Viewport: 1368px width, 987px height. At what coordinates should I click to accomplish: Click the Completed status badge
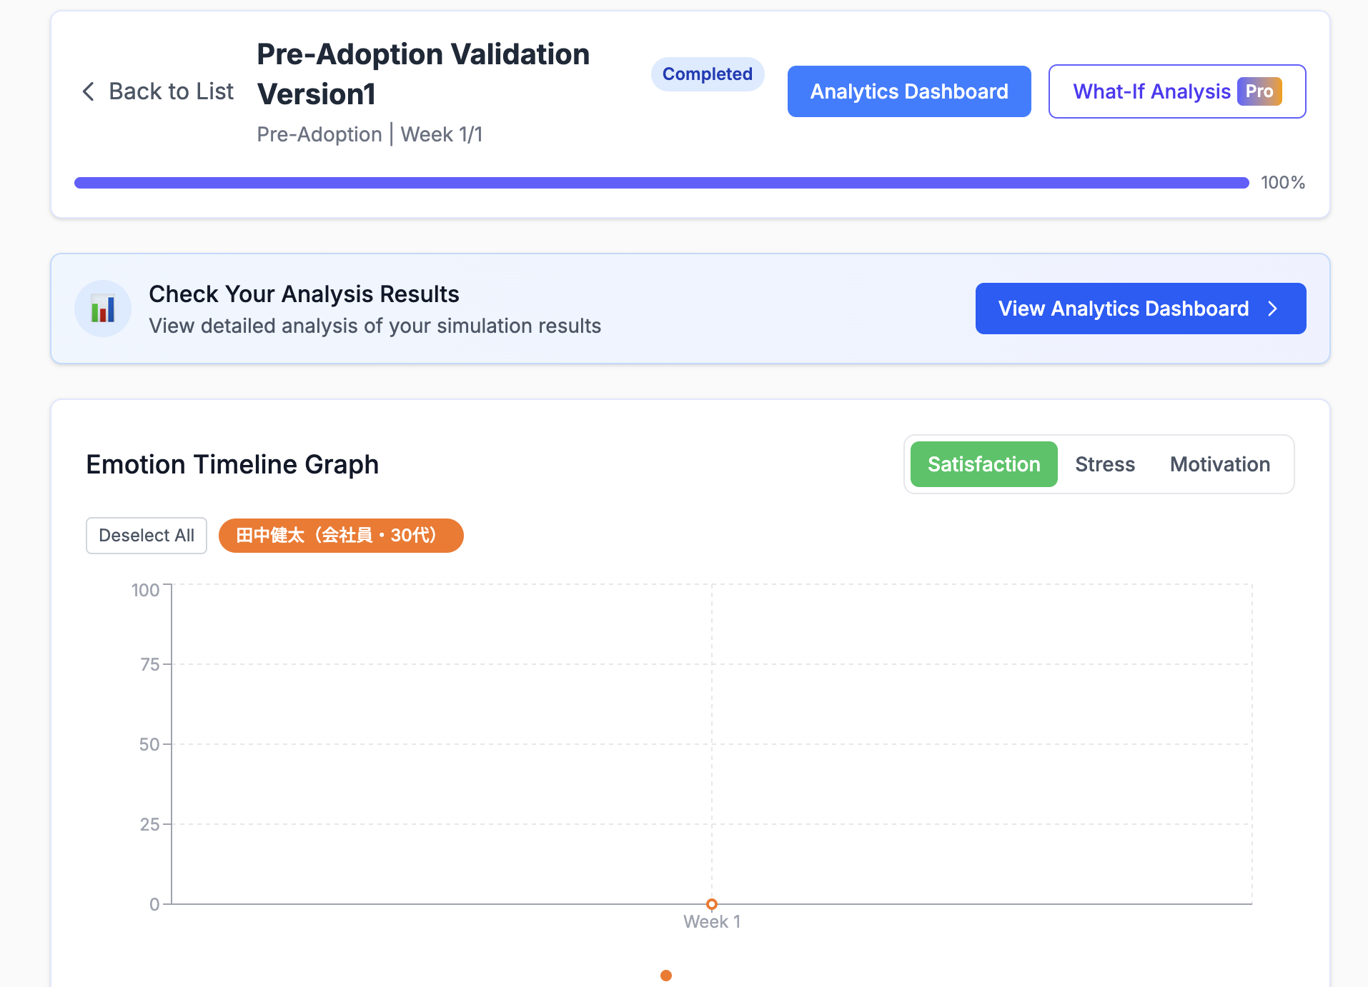(x=708, y=74)
